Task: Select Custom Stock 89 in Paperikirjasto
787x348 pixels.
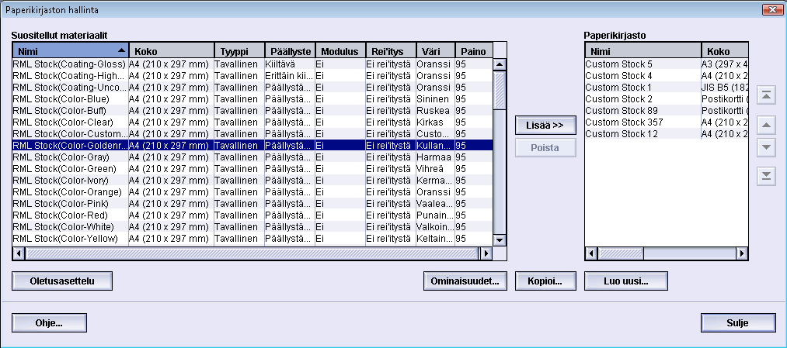Action: coord(667,110)
